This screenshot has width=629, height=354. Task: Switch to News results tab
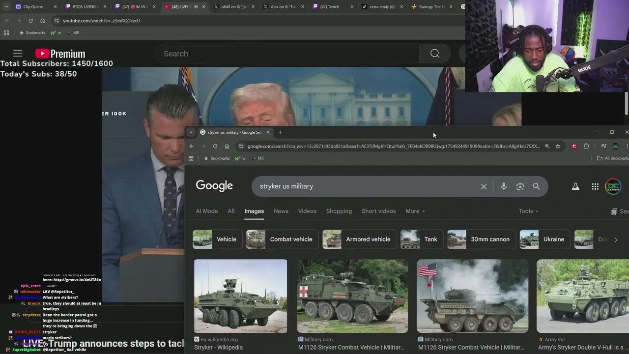281,211
